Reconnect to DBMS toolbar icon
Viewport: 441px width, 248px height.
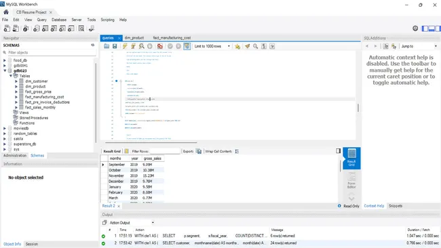(92, 28)
